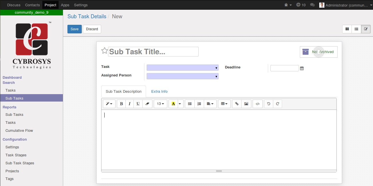
Task: Switch to list view icon
Action: 356,29
